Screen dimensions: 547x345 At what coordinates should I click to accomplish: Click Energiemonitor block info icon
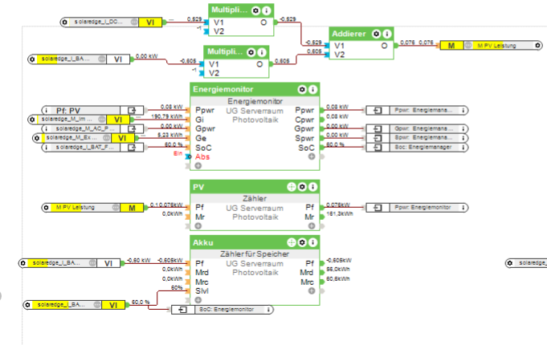coord(313,90)
